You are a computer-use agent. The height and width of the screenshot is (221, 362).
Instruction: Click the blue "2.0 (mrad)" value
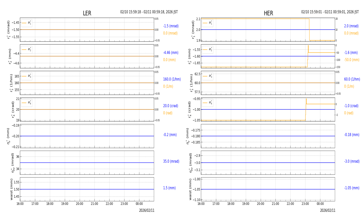(x=351, y=26)
